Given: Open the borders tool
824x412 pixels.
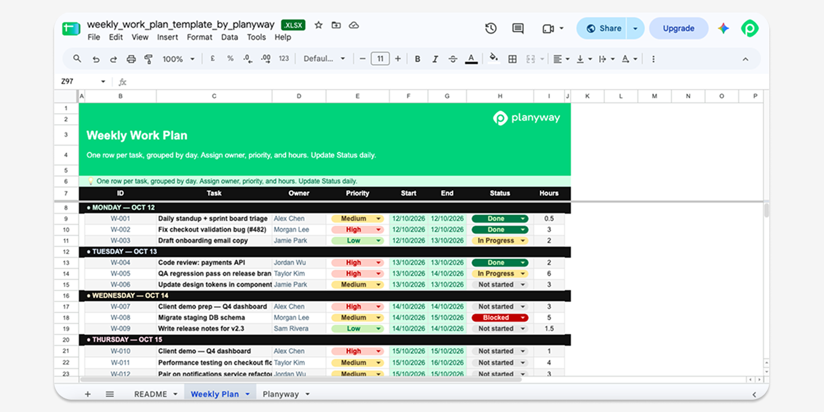Looking at the screenshot, I should coord(512,59).
